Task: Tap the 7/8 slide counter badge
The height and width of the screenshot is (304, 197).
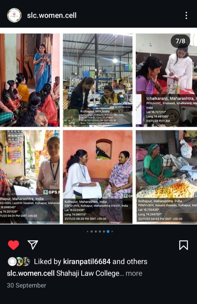Action: click(180, 41)
